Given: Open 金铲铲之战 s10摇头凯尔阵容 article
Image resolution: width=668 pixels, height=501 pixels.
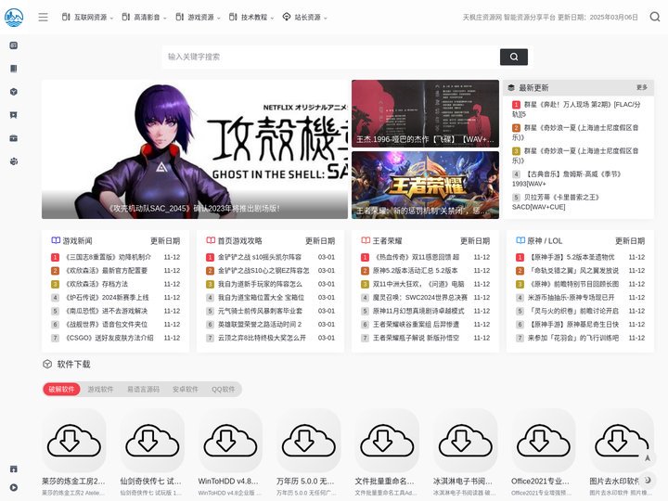Looking at the screenshot, I should 260,257.
